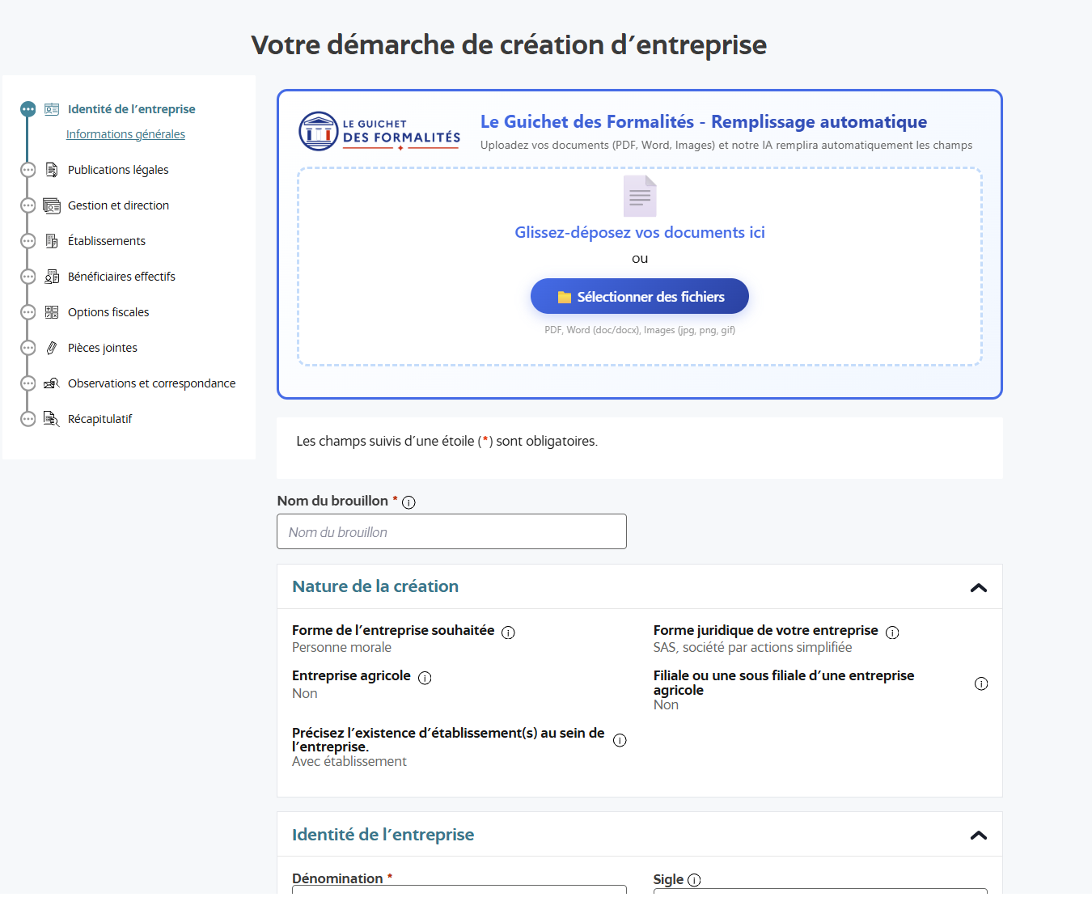Click info icon beside Forme juridique de votre entreprise
Viewport: 1092px width, 897px height.
point(892,633)
